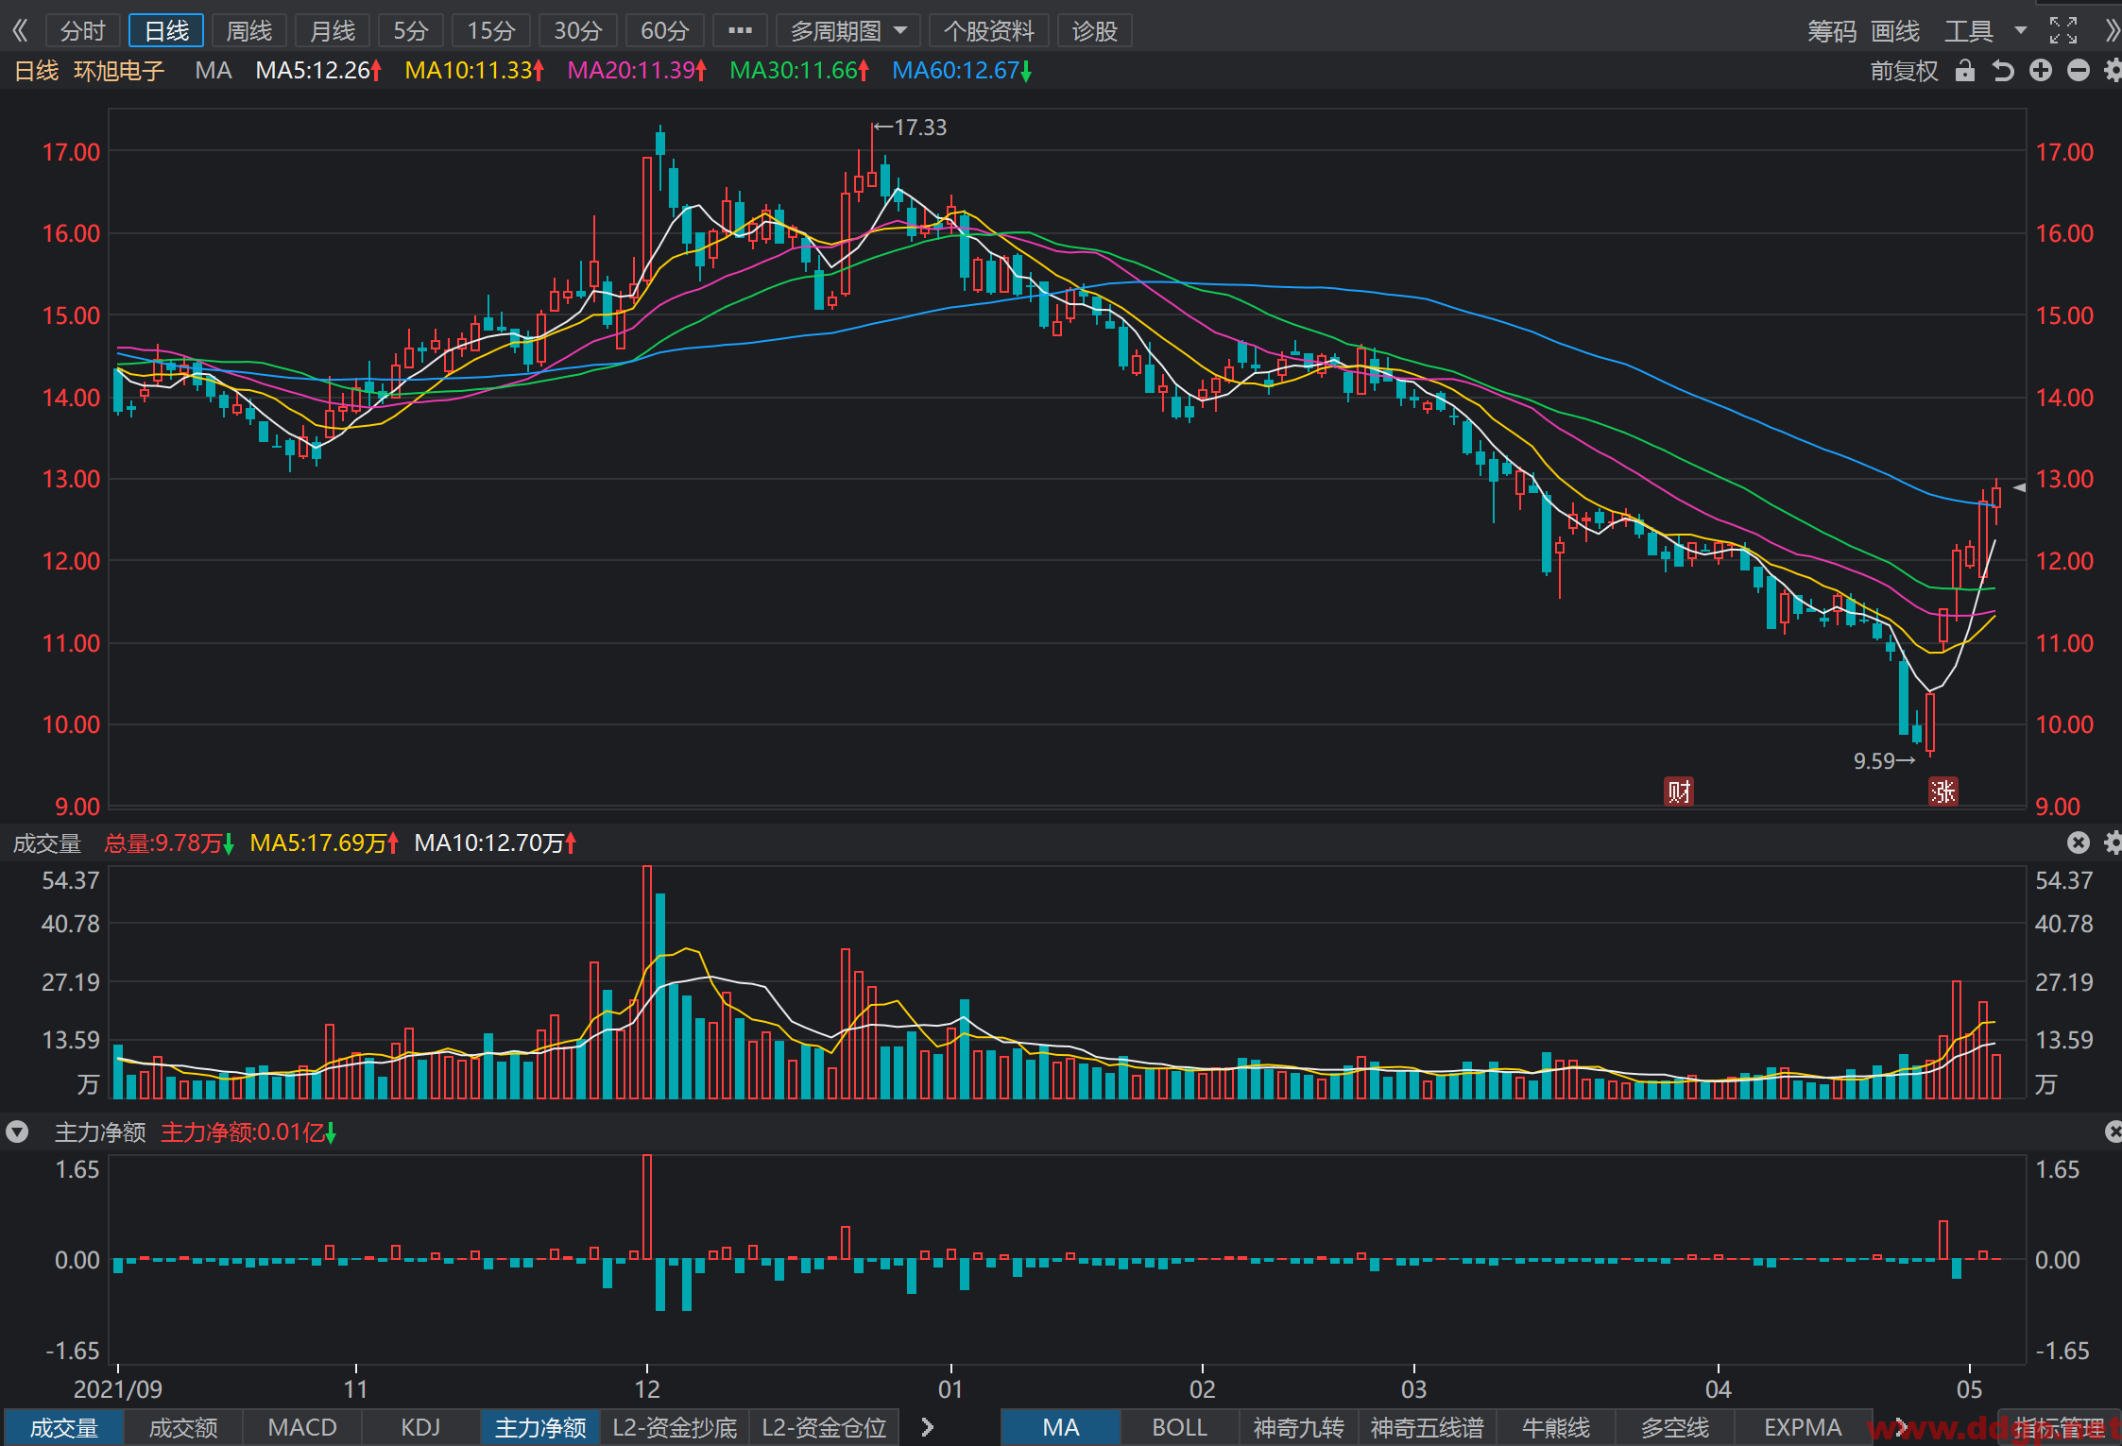The image size is (2122, 1446).
Task: Close the 主力净额 indicator panel
Action: (2114, 1131)
